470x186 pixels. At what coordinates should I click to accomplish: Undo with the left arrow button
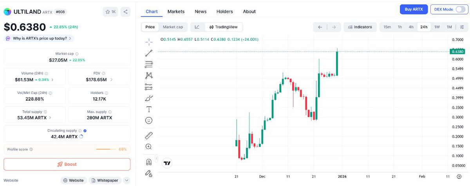(x=320, y=27)
